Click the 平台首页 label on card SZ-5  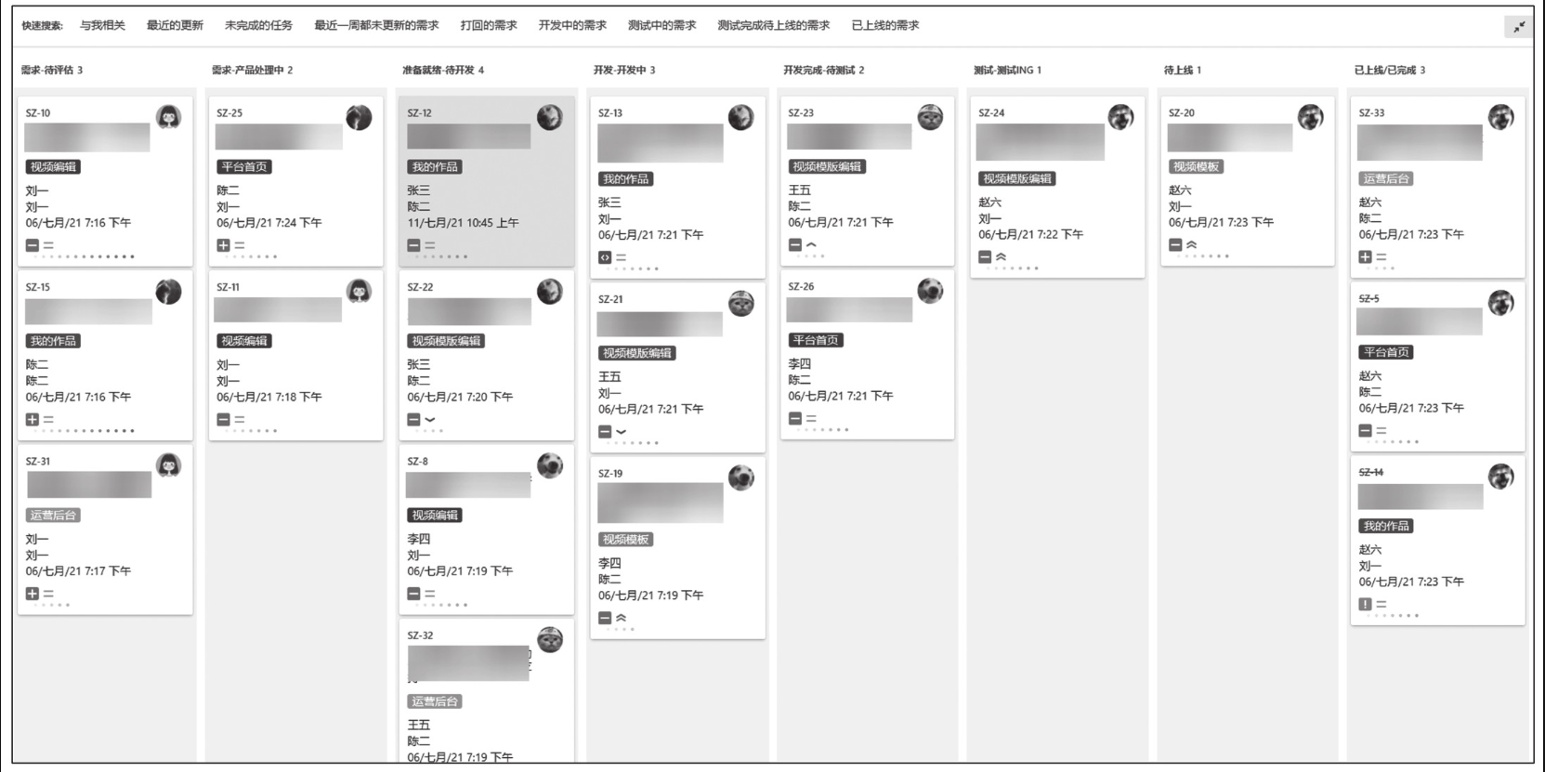1386,352
